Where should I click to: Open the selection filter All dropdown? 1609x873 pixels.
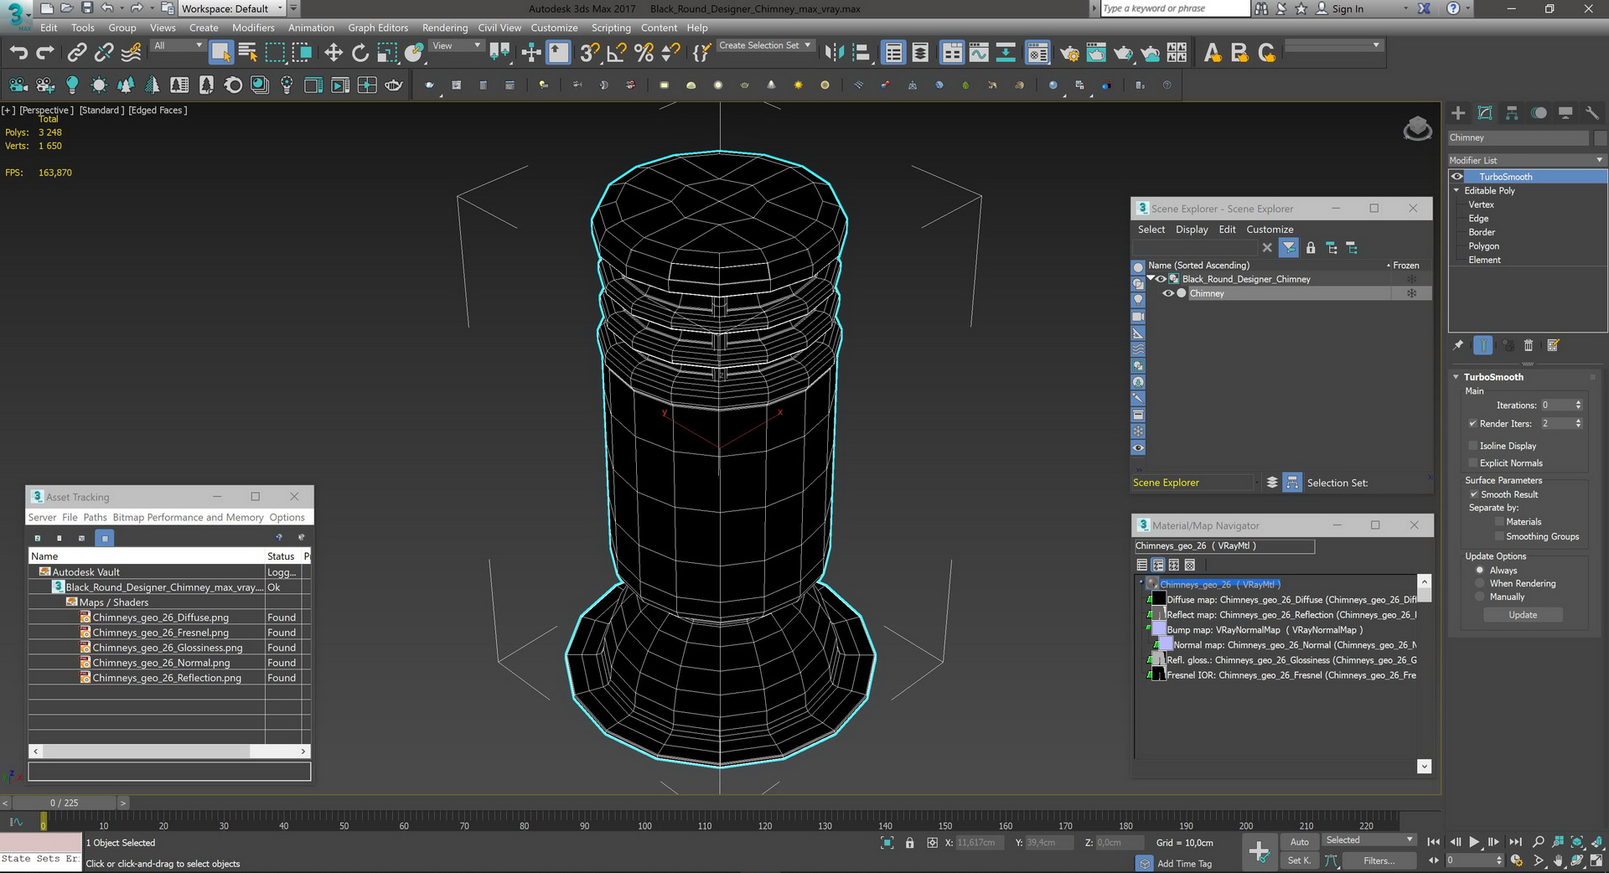(178, 46)
